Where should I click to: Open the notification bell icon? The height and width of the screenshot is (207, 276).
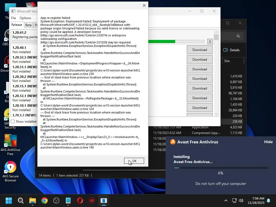click(269, 201)
